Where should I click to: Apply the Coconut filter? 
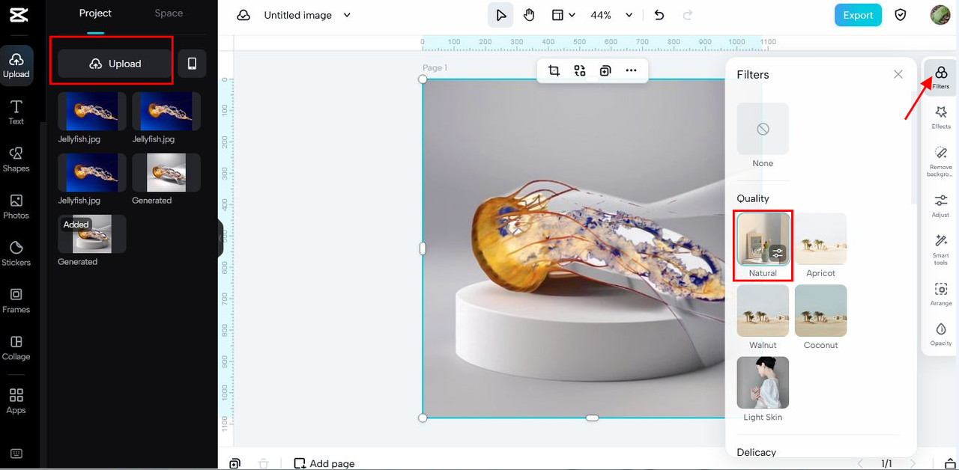tap(820, 311)
